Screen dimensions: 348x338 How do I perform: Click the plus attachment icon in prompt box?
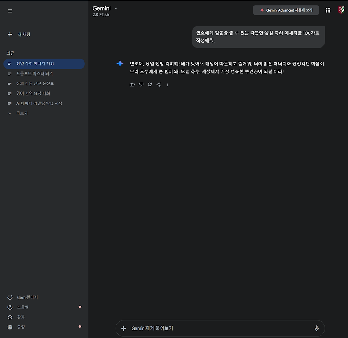pyautogui.click(x=123, y=328)
